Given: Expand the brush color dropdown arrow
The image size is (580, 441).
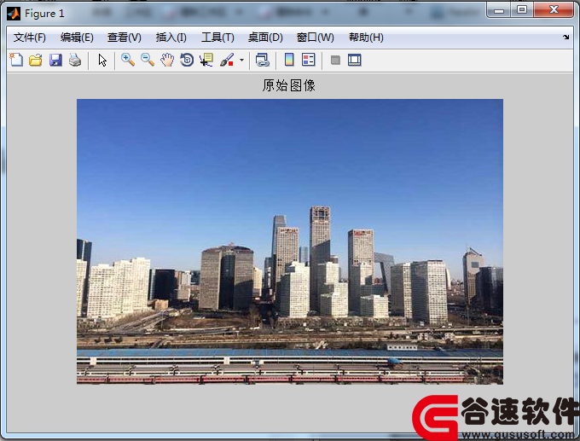Looking at the screenshot, I should 241,60.
